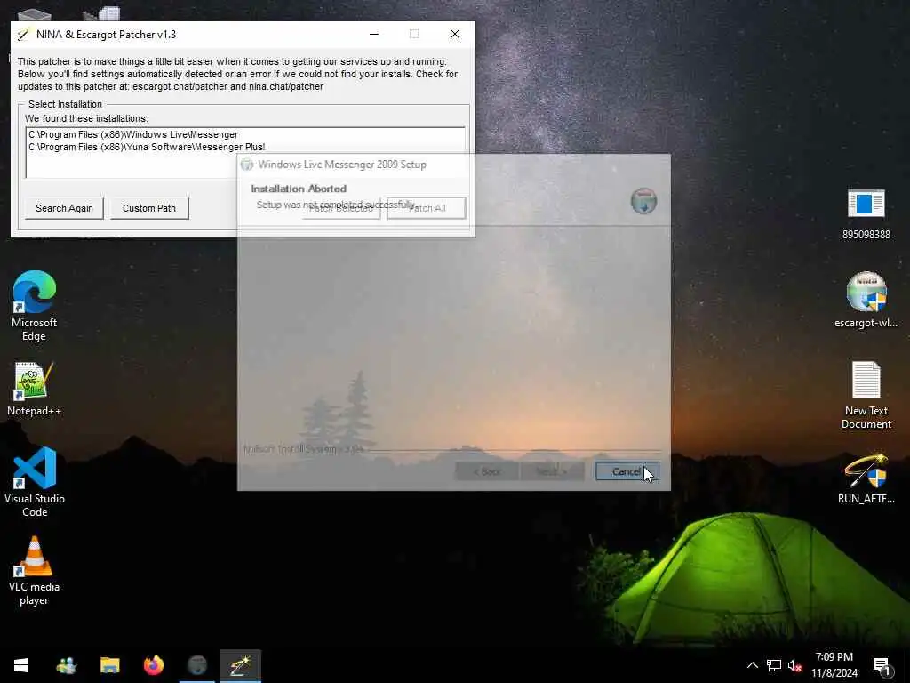Open Microsoft Edge desktop shortcut
The width and height of the screenshot is (910, 683).
coord(35,306)
